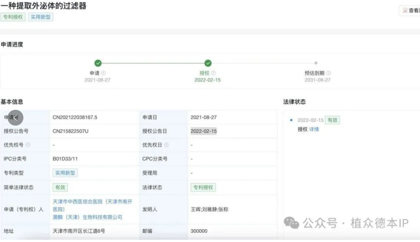Click the highlighted date 2022-02-15 in 授权公告日
Image resolution: width=420 pixels, height=242 pixels.
click(204, 131)
